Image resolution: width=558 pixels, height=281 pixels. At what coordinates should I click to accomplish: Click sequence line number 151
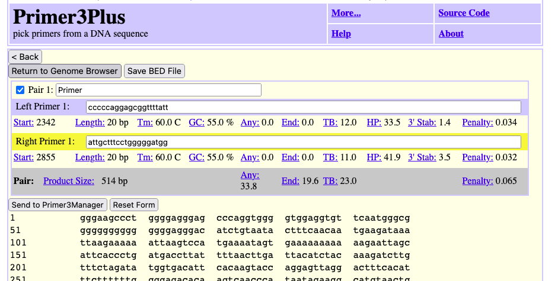tap(18, 256)
